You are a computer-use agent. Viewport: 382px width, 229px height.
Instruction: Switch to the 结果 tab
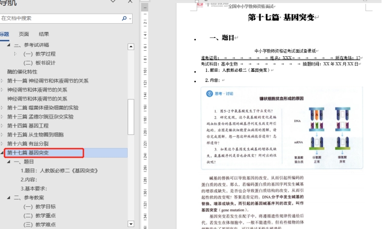pos(43,34)
